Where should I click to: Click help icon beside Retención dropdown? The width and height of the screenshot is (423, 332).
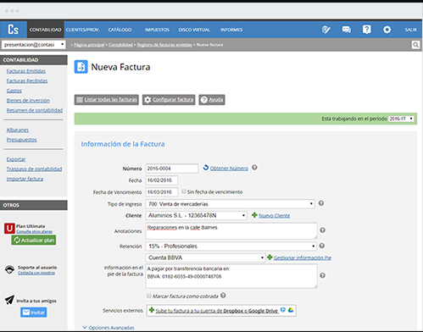[322, 246]
